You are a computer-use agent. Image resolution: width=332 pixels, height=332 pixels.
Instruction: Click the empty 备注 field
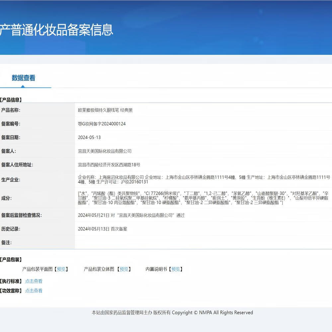[133, 242]
